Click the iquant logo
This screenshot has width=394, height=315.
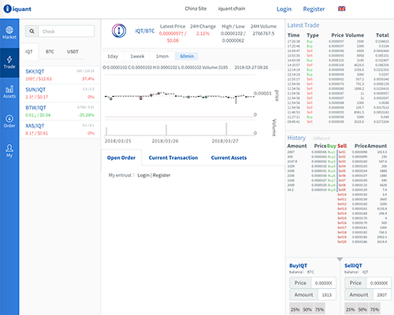17,9
